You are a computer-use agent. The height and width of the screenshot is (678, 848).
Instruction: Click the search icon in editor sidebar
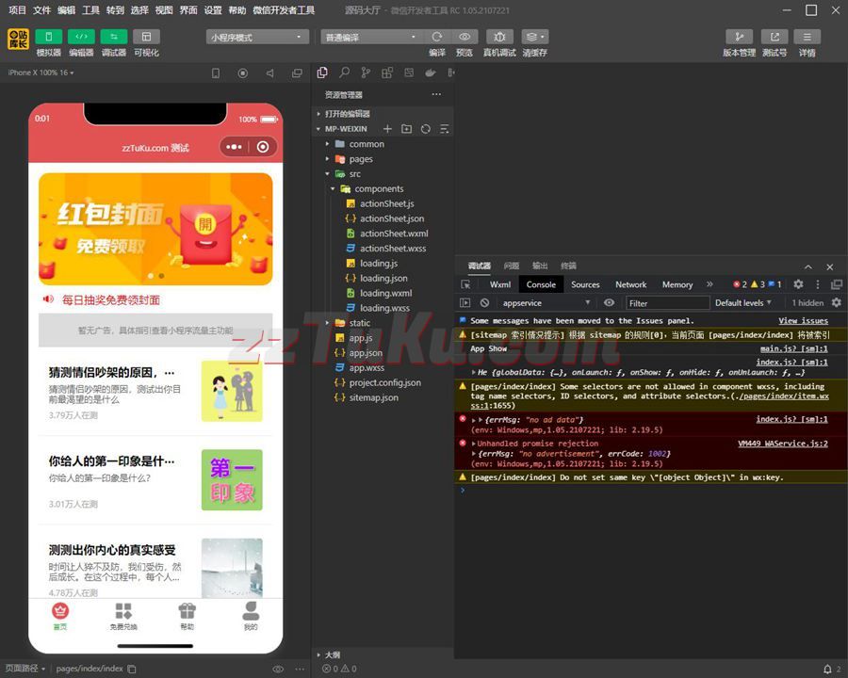pyautogui.click(x=344, y=73)
